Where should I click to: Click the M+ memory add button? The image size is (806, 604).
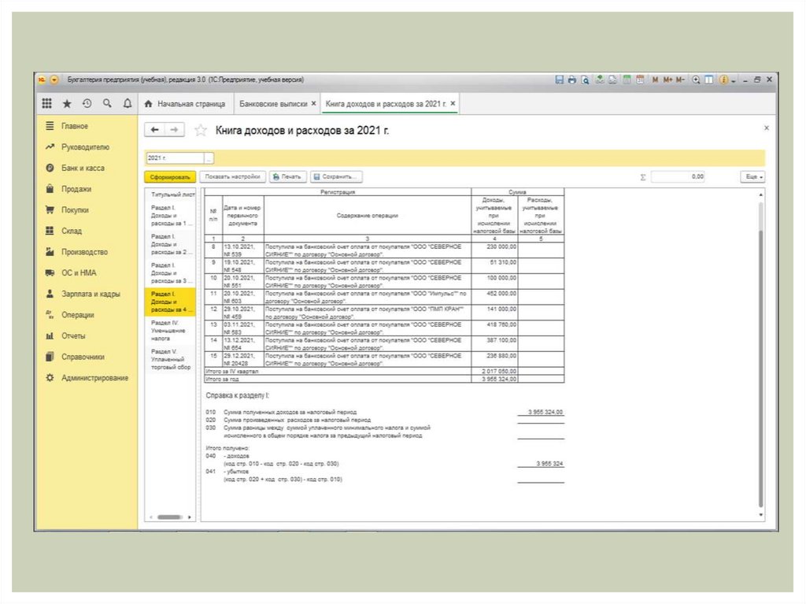coord(667,80)
